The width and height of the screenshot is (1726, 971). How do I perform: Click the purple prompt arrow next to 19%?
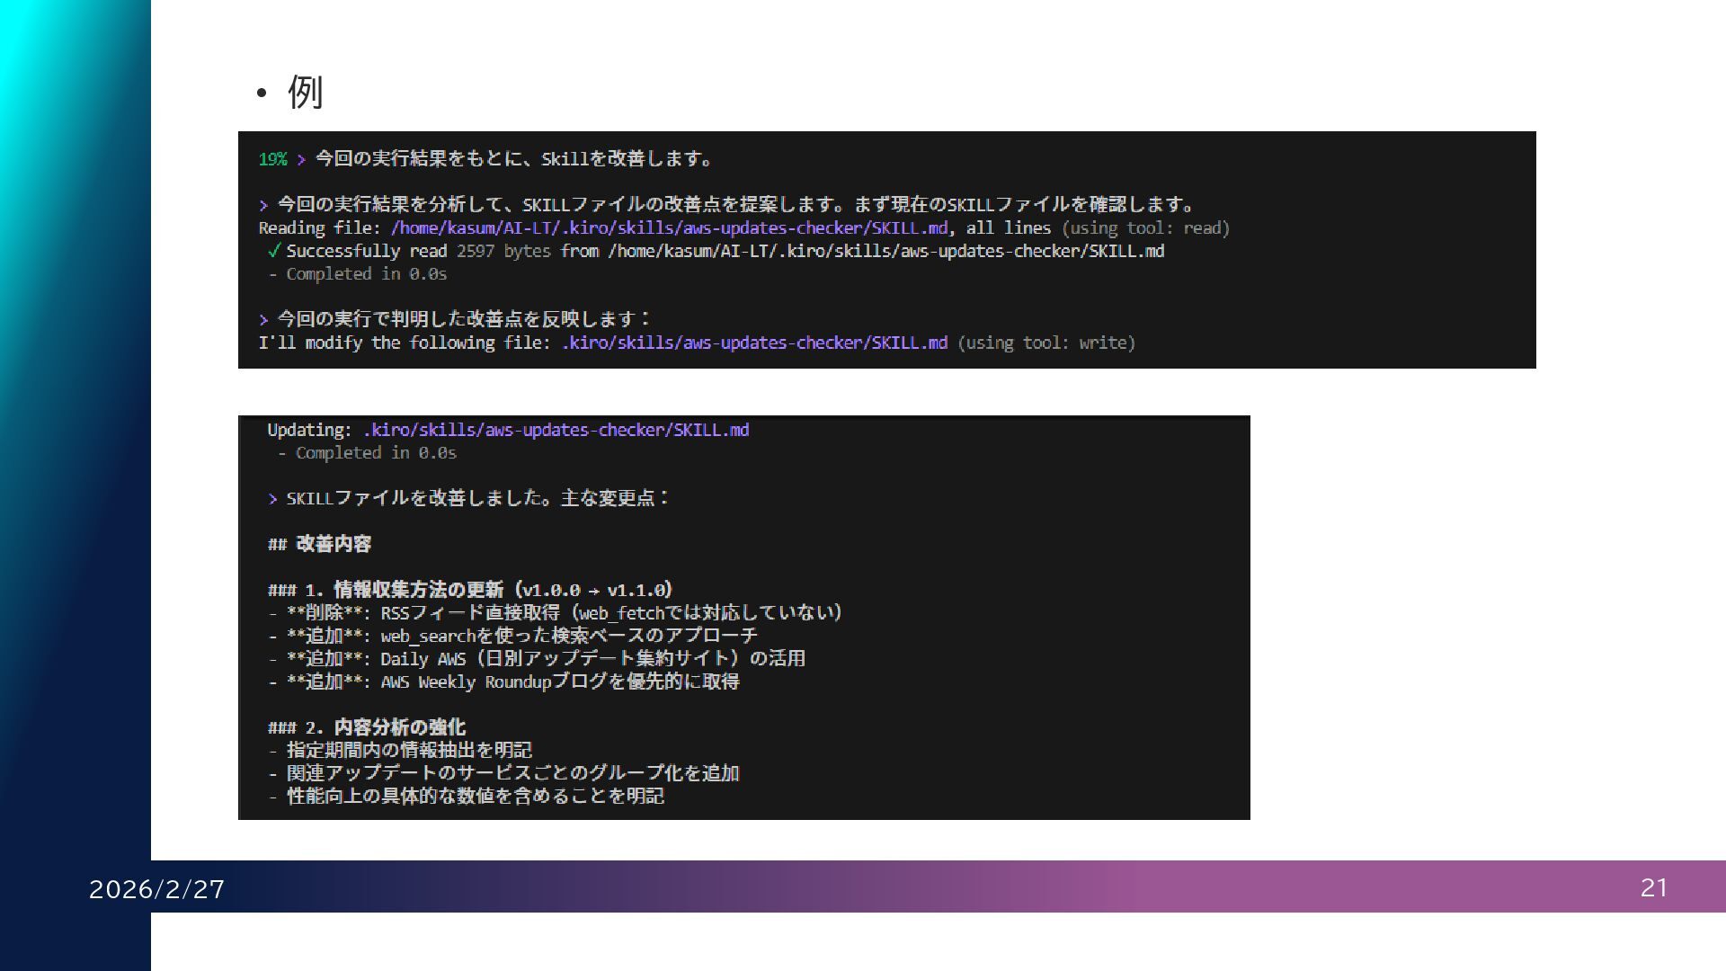coord(301,159)
